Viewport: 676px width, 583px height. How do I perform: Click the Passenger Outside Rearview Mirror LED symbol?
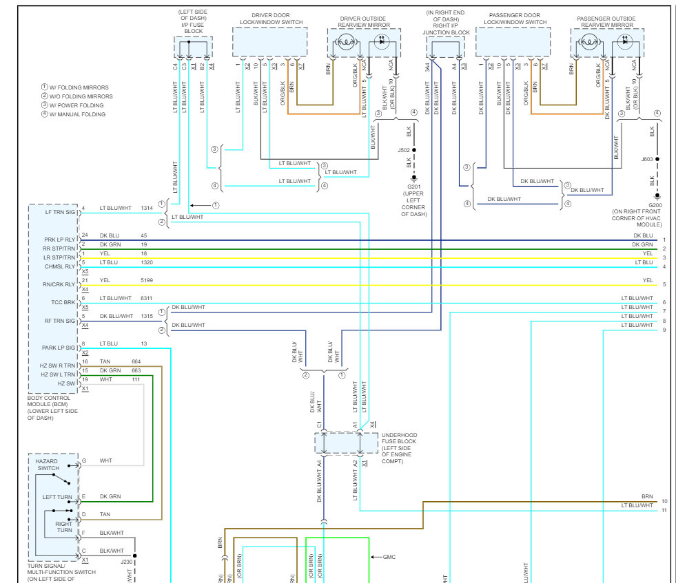tap(625, 42)
